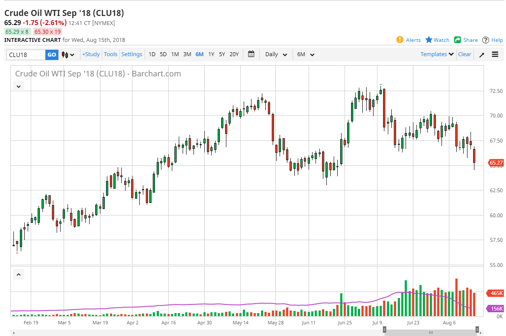Switch on the 3M timeframe
The image size is (506, 336).
[x=187, y=54]
